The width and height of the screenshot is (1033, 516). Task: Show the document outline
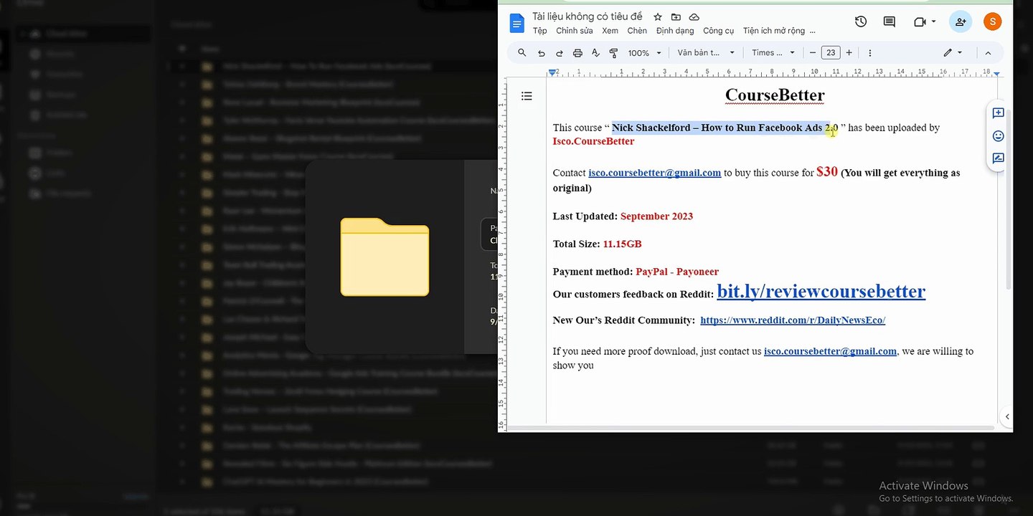(527, 96)
